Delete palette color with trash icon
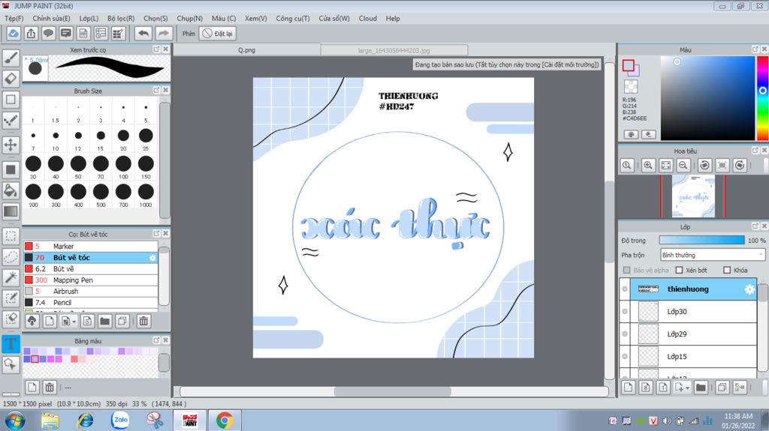 pos(50,388)
